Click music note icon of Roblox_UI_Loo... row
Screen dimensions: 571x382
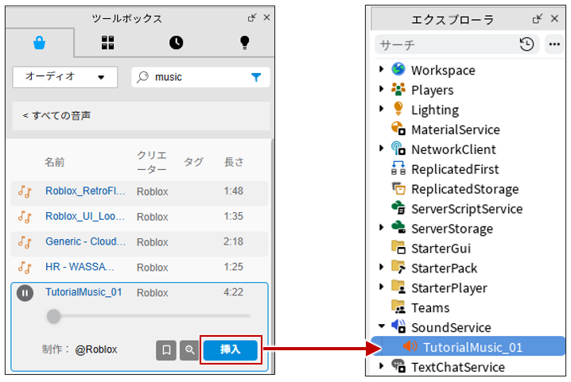25,217
